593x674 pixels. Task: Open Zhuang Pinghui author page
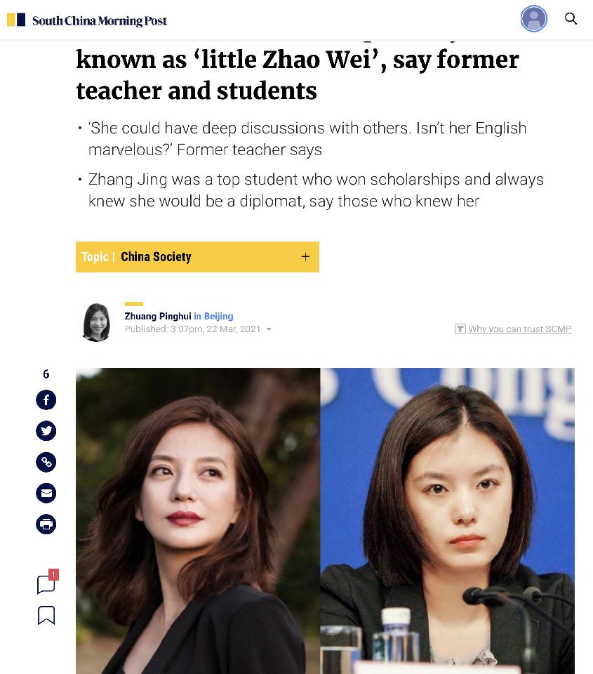pyautogui.click(x=158, y=316)
